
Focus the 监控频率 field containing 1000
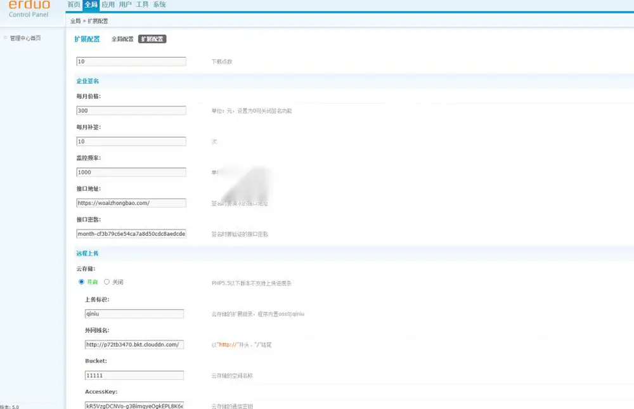[x=131, y=172]
